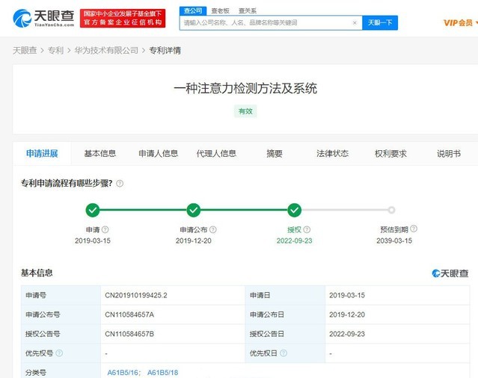The height and width of the screenshot is (378, 478).
Task: Click help icon next to 申请 step
Action: pyautogui.click(x=105, y=229)
